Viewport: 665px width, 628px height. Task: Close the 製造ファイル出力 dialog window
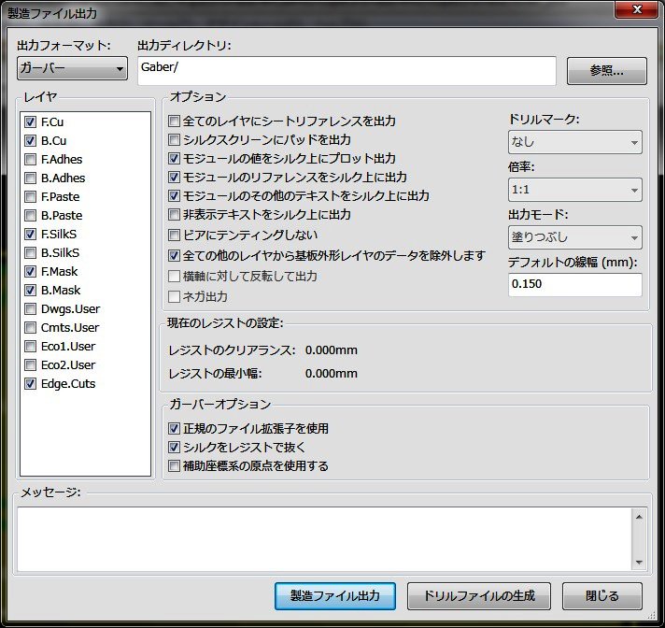pos(636,9)
